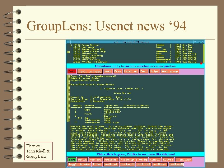Click the Reply button

[x=82, y=160]
